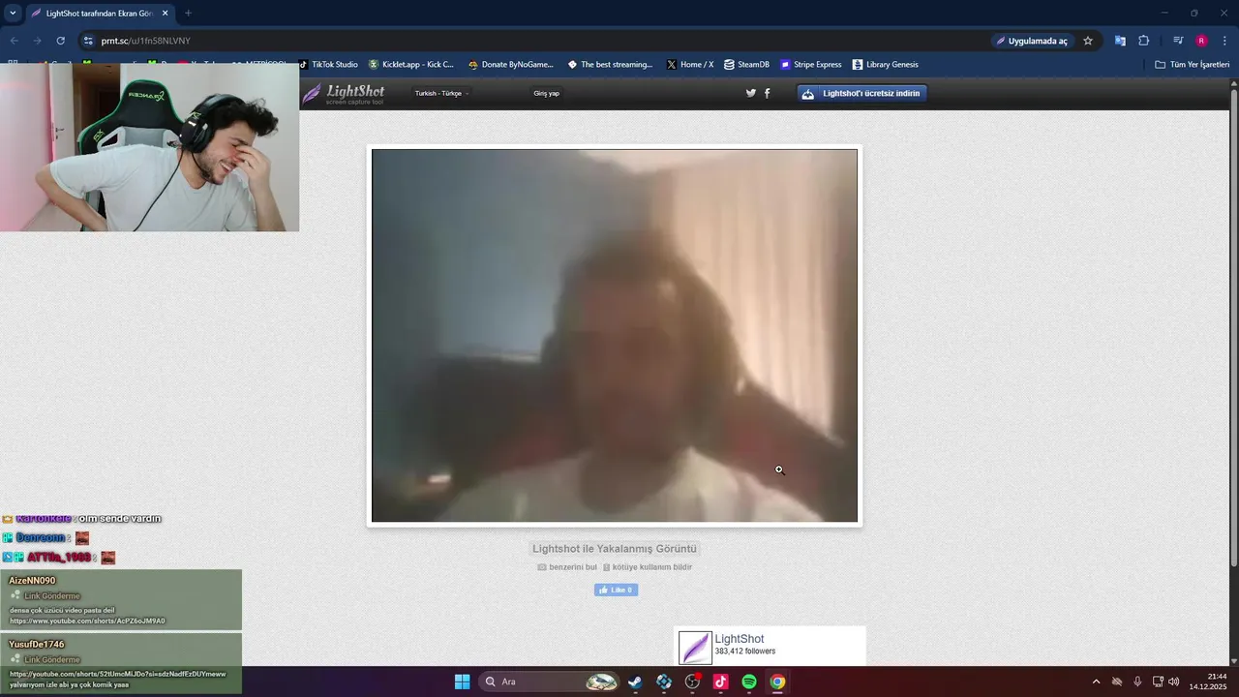Go forward in browser history
The height and width of the screenshot is (697, 1239).
[37, 41]
